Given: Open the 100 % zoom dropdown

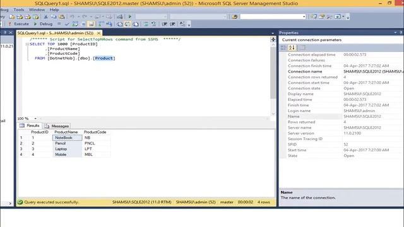Looking at the screenshot, I should pyautogui.click(x=35, y=119).
